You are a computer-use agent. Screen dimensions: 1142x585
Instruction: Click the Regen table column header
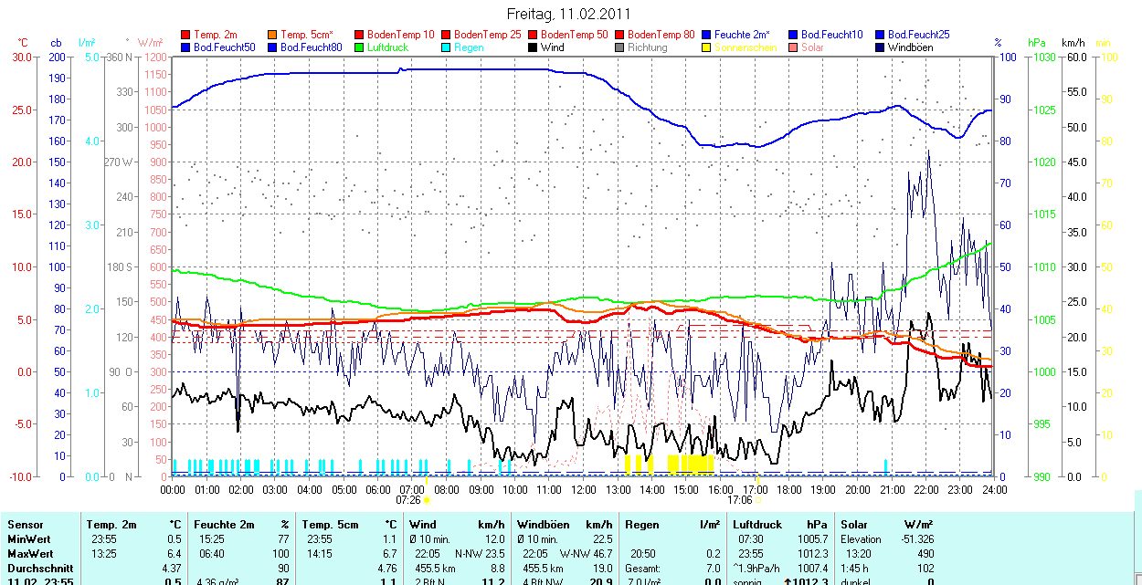pos(641,525)
